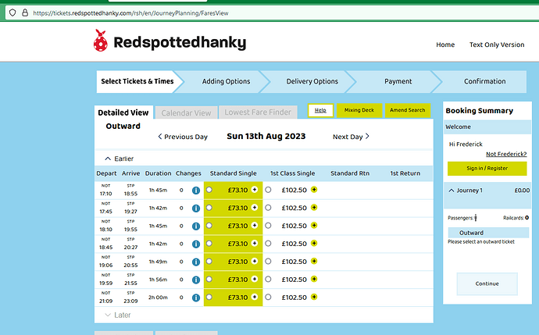
Task: Click plus icon beside £102.50 on 21:09 row
Action: (314, 297)
